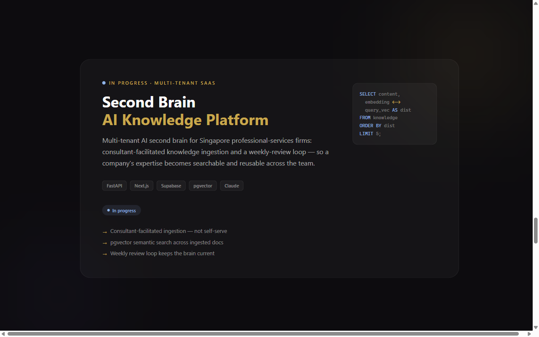Click the 'LIMIT 5;' code line
Image resolution: width=539 pixels, height=337 pixels.
coord(370,134)
